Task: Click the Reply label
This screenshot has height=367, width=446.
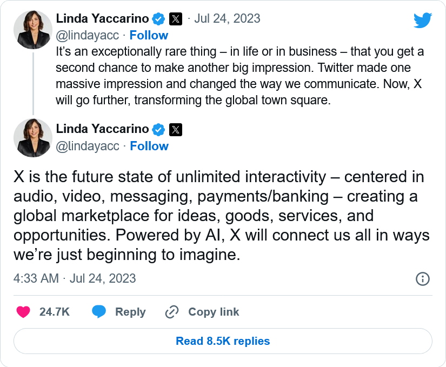Action: 130,312
